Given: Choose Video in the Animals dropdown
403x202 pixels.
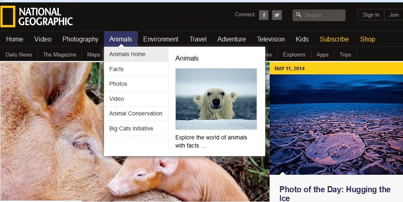Looking at the screenshot, I should coord(136,99).
